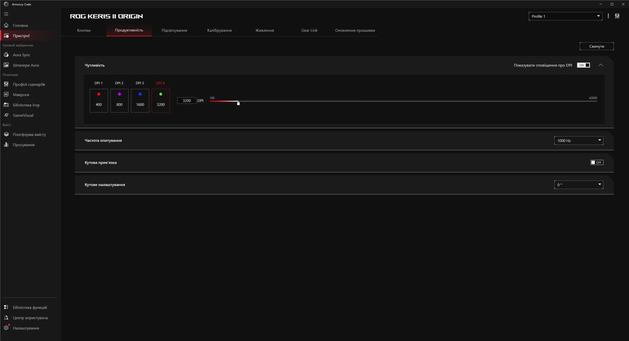Select DPI 4 preset 3200
Viewport: 629px width, 341px height.
click(x=161, y=101)
